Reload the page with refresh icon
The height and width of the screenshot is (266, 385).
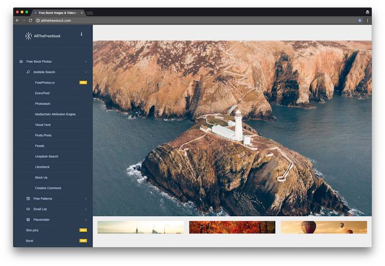30,21
